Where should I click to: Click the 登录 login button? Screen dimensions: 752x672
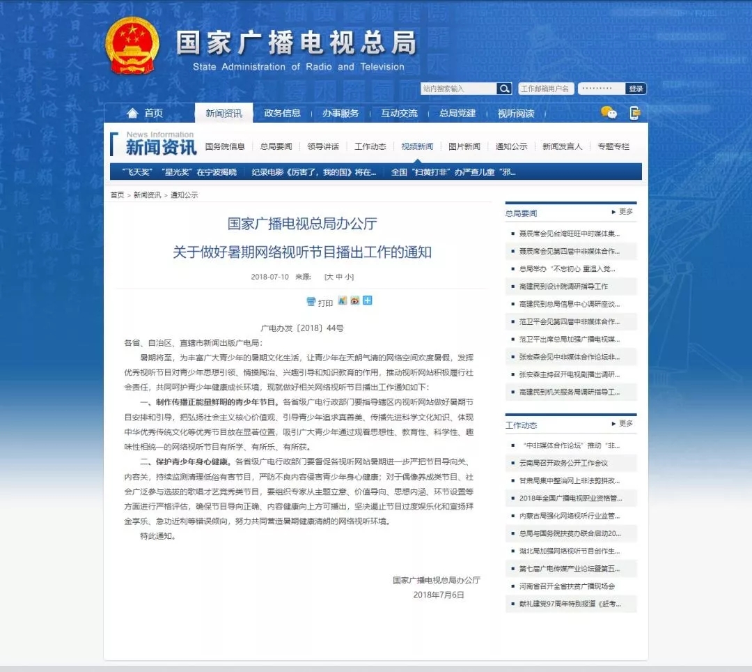tap(636, 89)
